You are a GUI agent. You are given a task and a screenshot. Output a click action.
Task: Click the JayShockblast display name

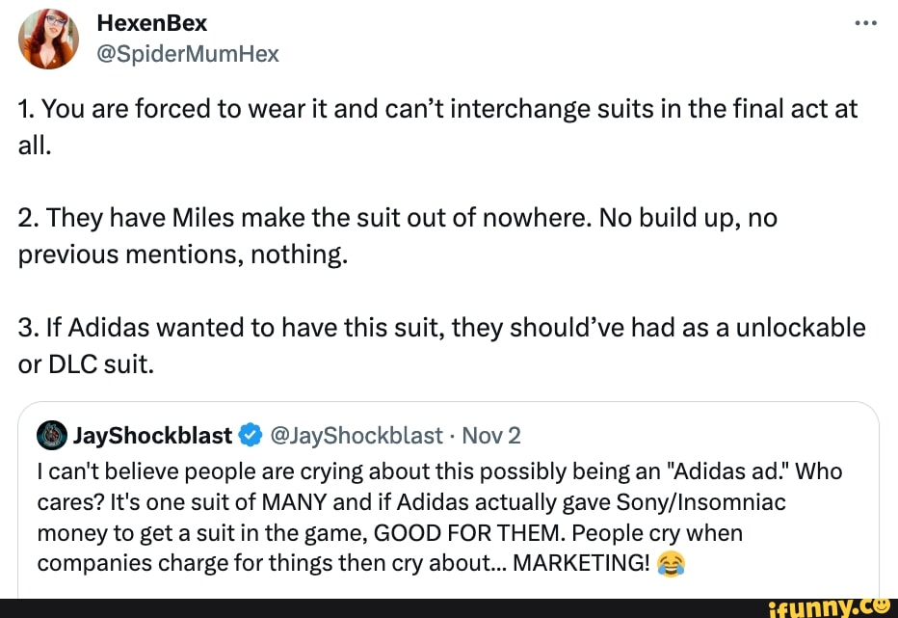click(x=152, y=435)
